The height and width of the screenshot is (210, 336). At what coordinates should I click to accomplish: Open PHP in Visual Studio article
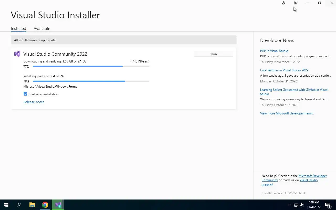274,51
